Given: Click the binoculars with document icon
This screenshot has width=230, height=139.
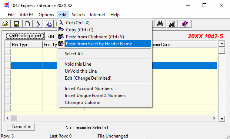Looking at the screenshot, I should pyautogui.click(x=172, y=24).
